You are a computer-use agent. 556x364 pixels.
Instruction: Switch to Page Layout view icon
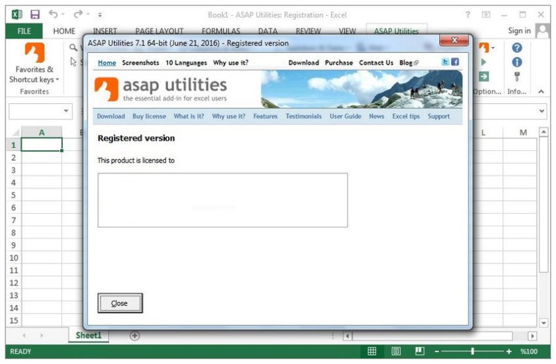396,351
